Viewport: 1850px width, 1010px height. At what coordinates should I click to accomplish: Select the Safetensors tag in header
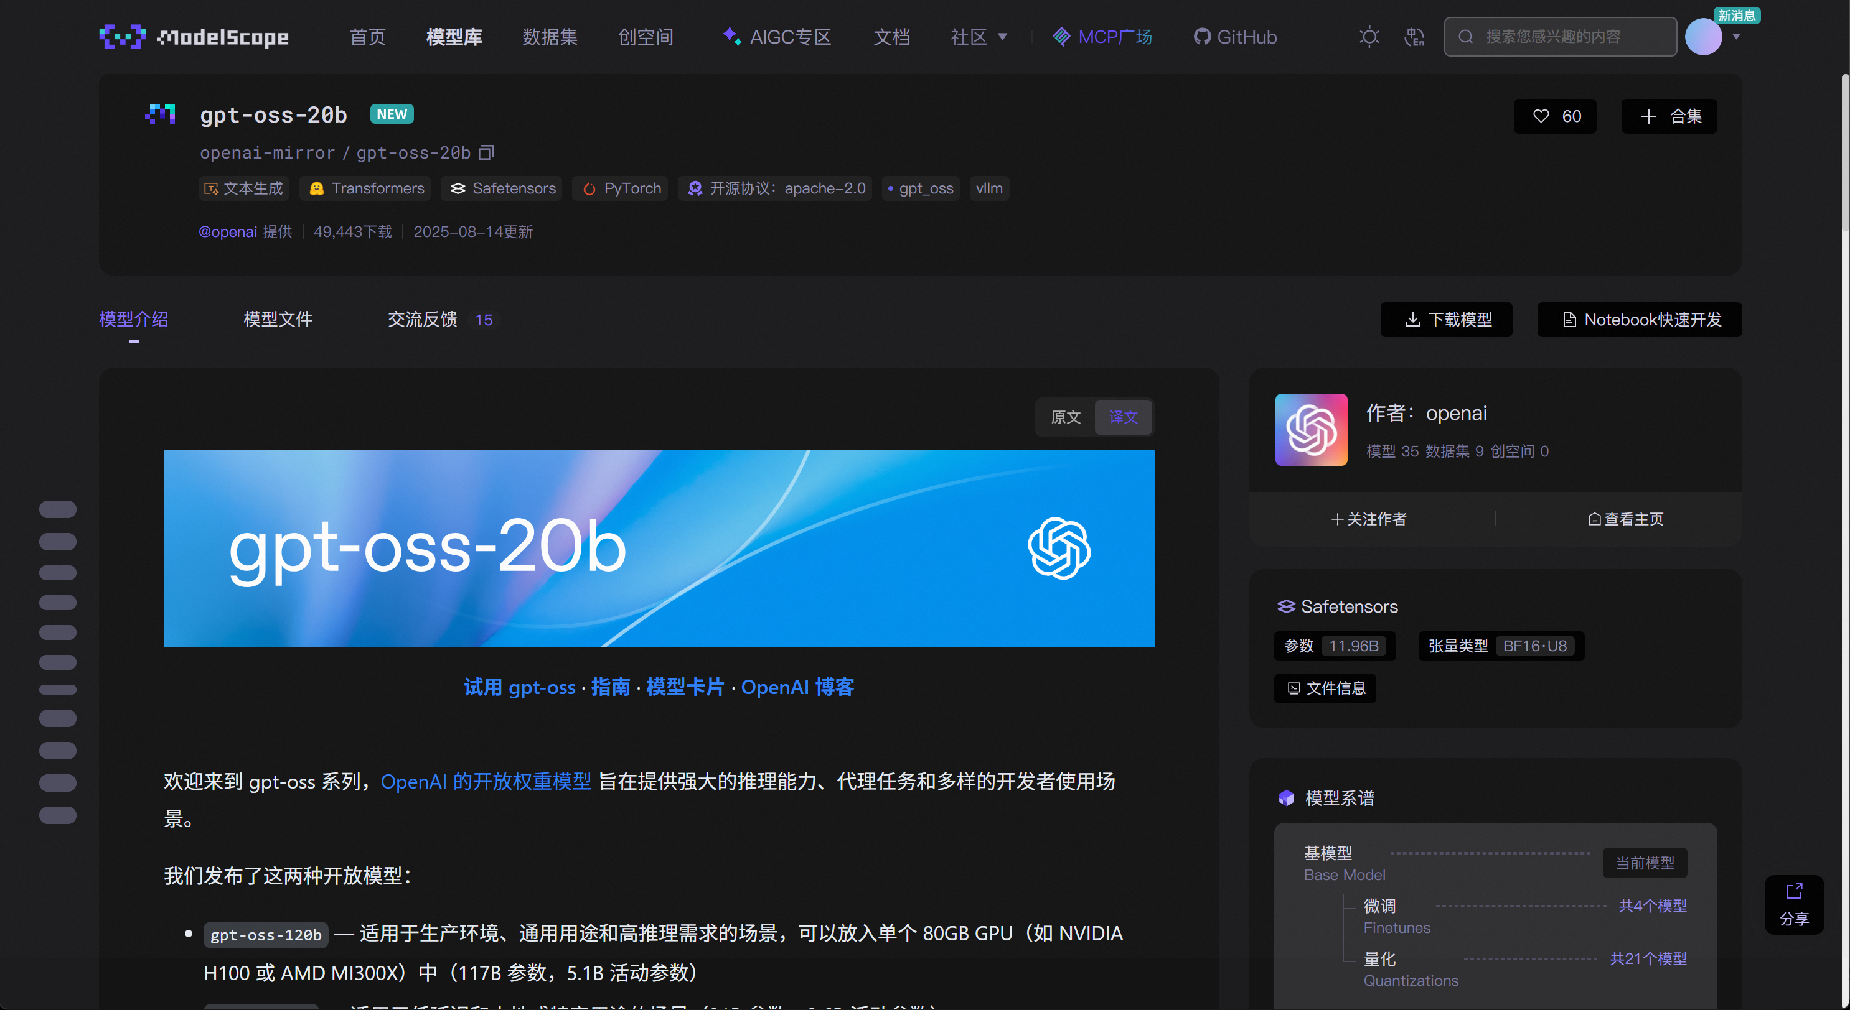(502, 188)
